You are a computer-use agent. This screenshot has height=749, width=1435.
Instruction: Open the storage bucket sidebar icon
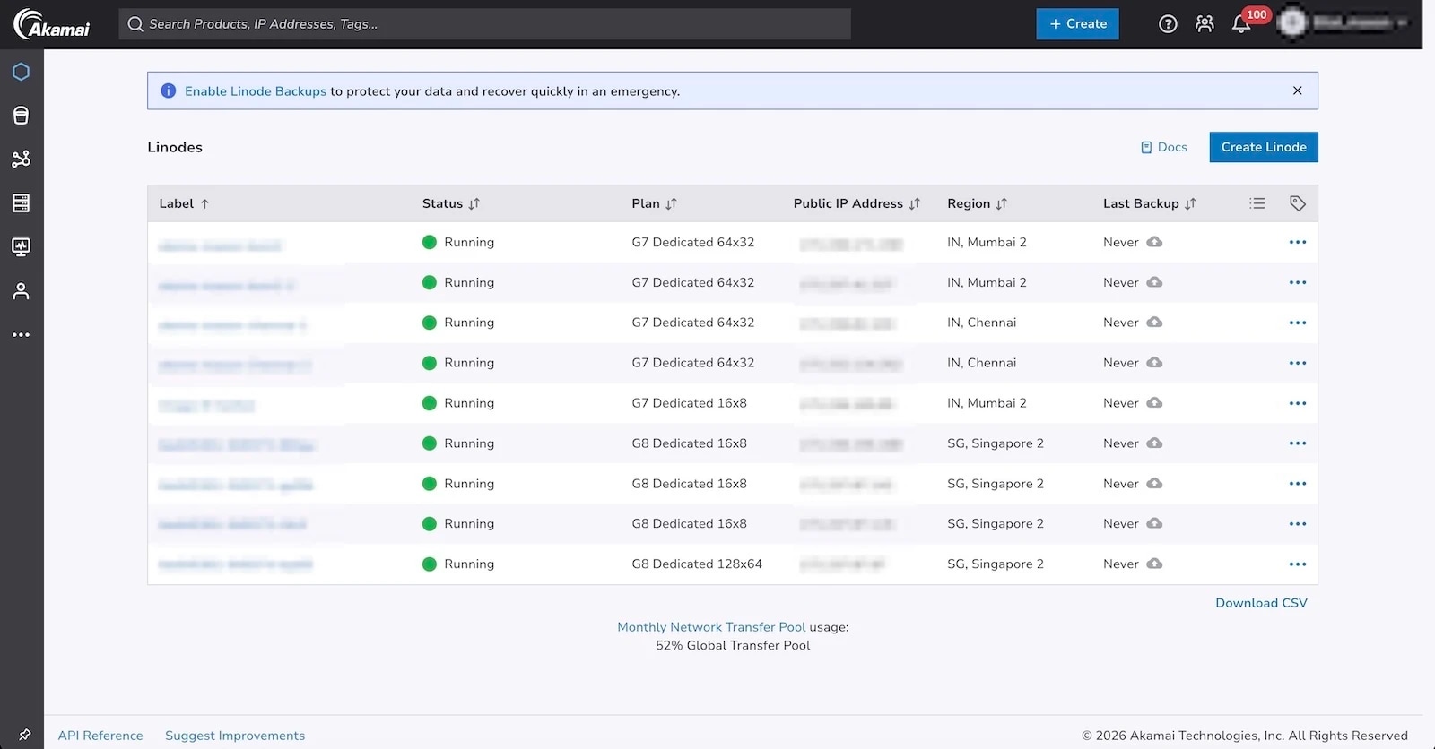click(21, 116)
